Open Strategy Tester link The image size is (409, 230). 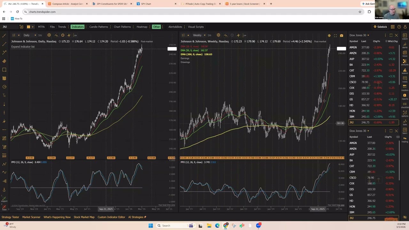click(x=10, y=217)
